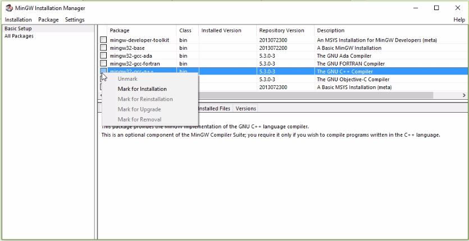The height and width of the screenshot is (241, 469).
Task: Select the mingw32-gcc-ada package name
Action: [x=131, y=56]
